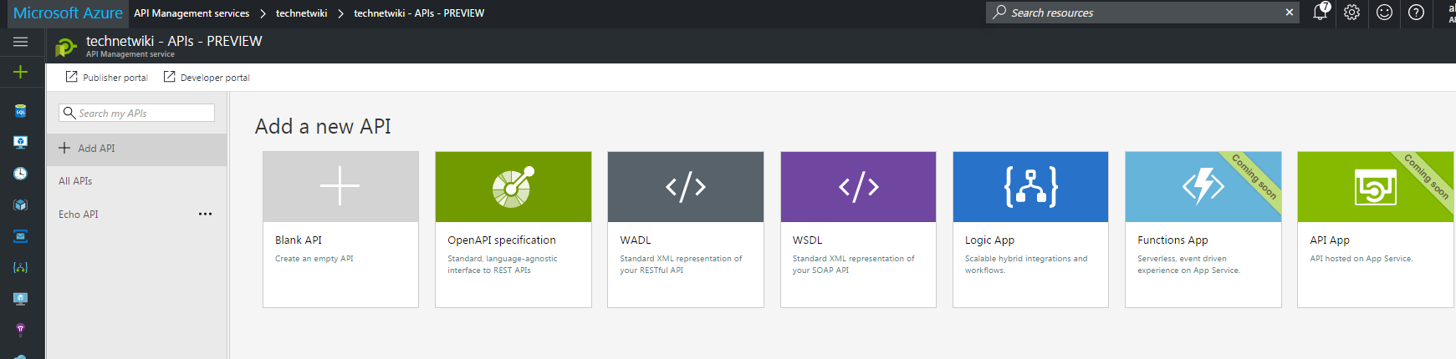Open the lightbulb icon in the sidebar
Image resolution: width=1456 pixels, height=359 pixels.
point(21,330)
